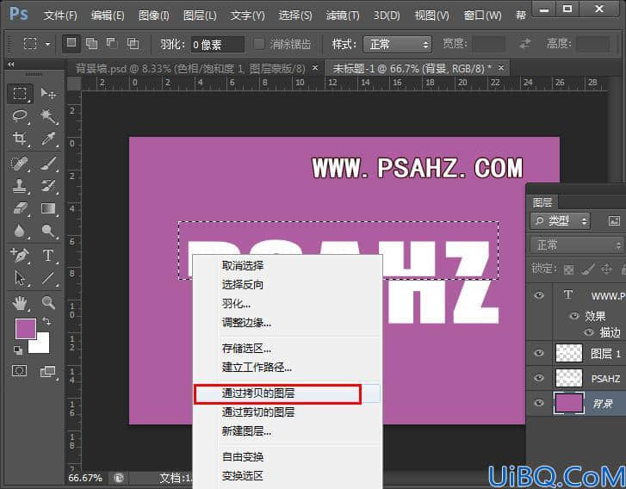Image resolution: width=626 pixels, height=489 pixels.
Task: Select the Pen tool
Action: point(20,255)
